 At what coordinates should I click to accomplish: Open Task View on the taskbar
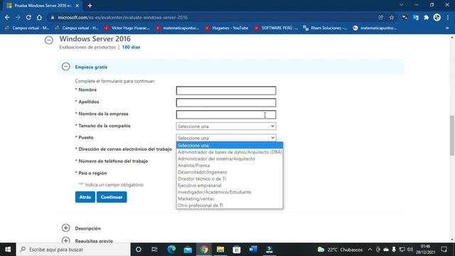pyautogui.click(x=154, y=250)
